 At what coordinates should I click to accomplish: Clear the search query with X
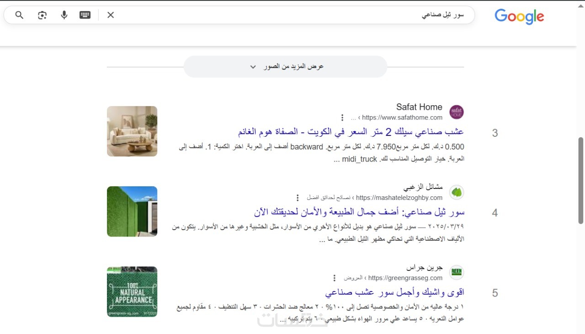[111, 15]
